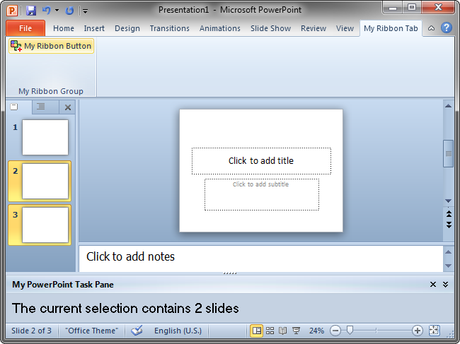This screenshot has width=460, height=344.
Task: Open the Transitions ribbon tab
Action: click(170, 28)
